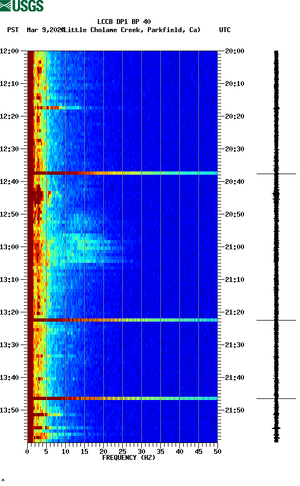Click the USGS logo
The width and height of the screenshot is (300, 486).
pos(22,5)
